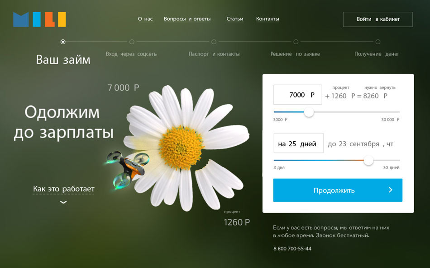The image size is (430, 268).
Task: Click the Решение по заявке step circle
Action: [x=296, y=42]
